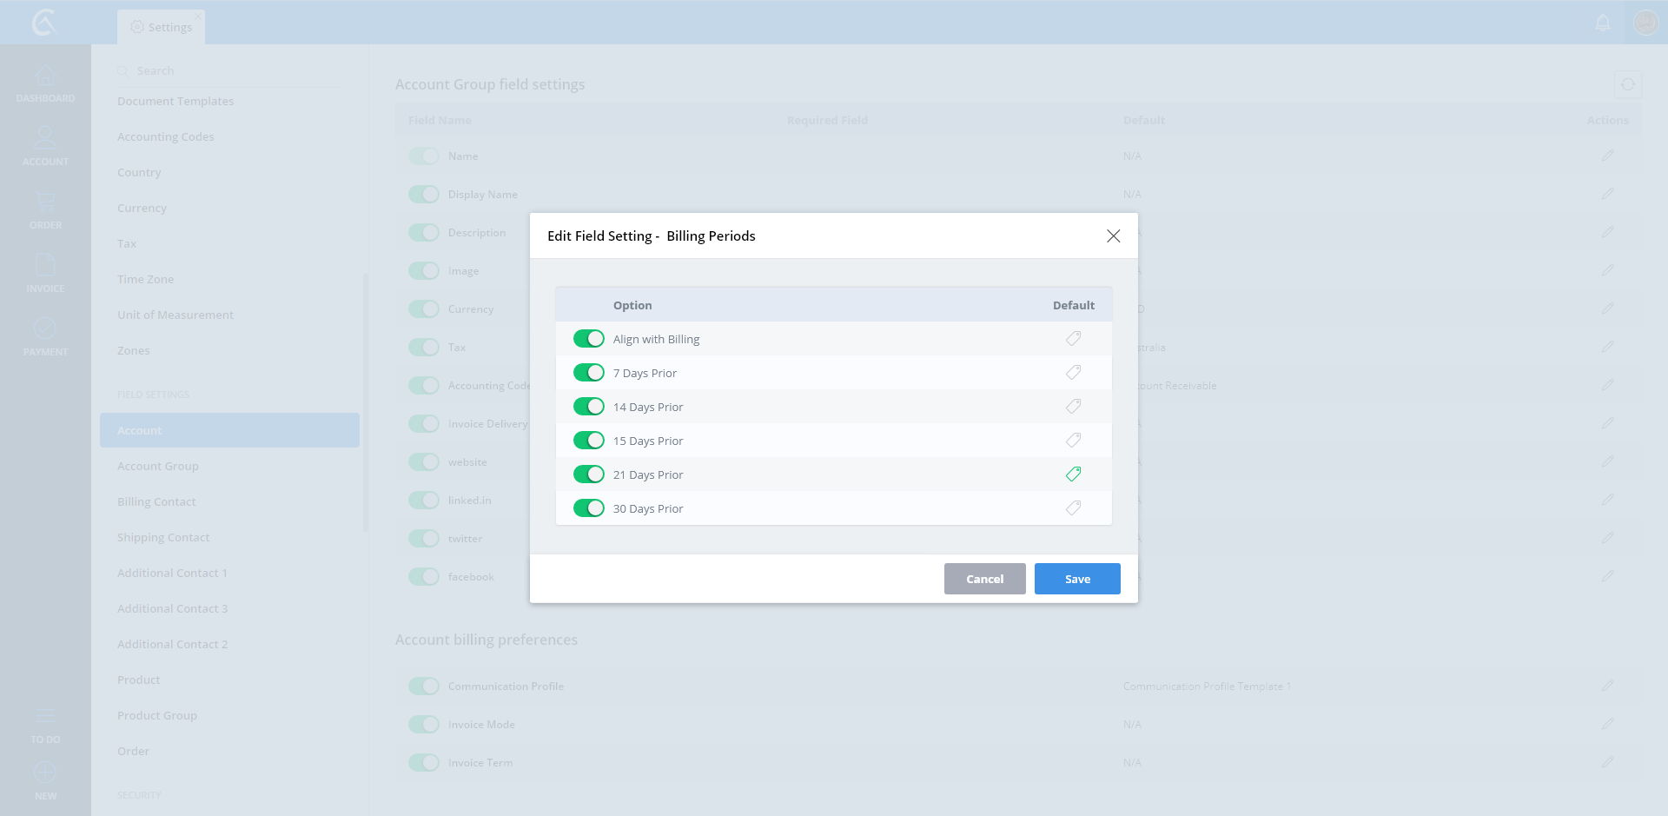Image resolution: width=1668 pixels, height=816 pixels.
Task: Save the billing periods settings
Action: click(x=1076, y=579)
